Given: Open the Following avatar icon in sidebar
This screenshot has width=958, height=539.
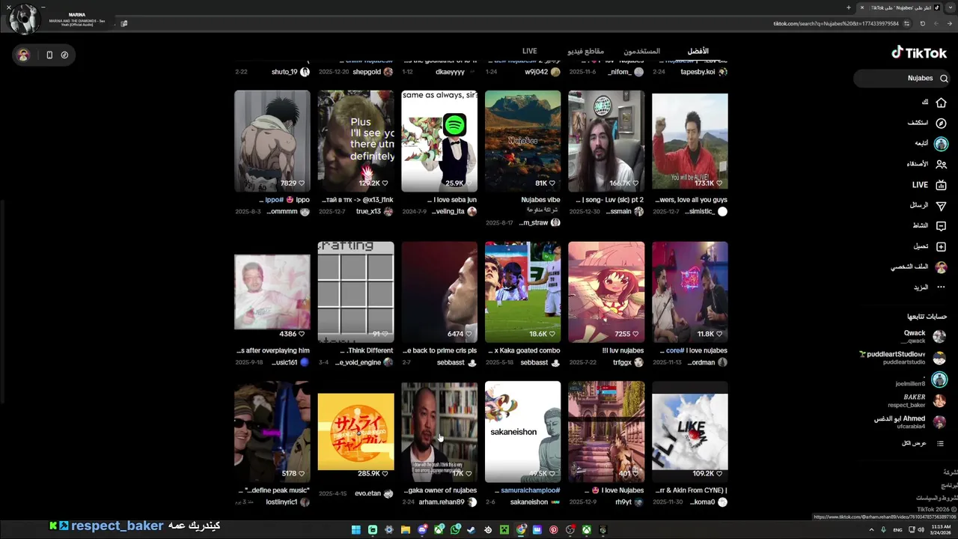Looking at the screenshot, I should [941, 144].
